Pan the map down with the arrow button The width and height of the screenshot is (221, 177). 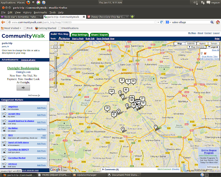[56, 50]
